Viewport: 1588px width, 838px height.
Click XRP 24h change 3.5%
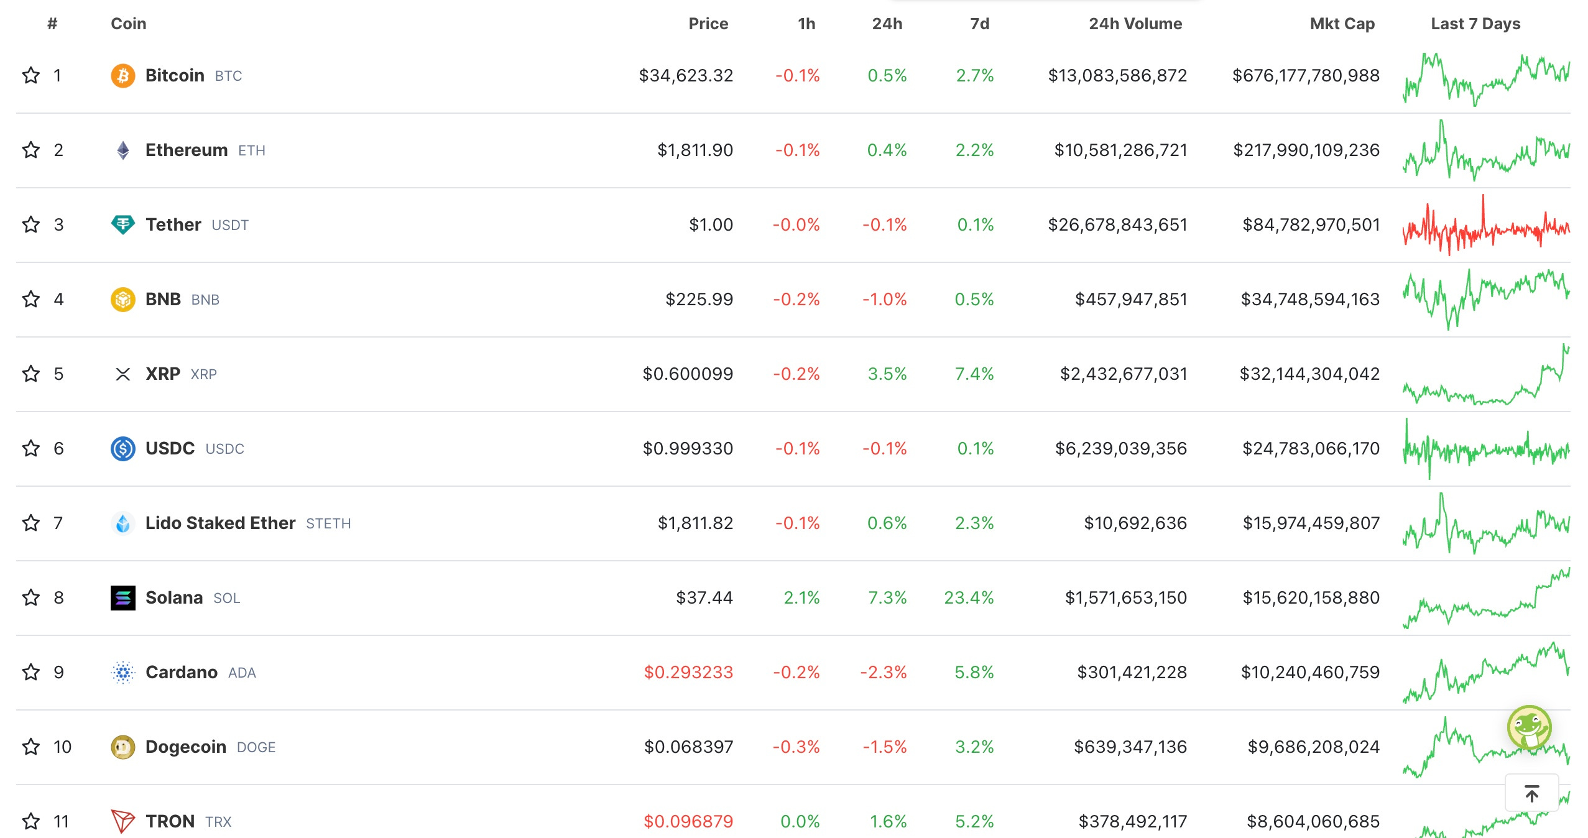[887, 374]
